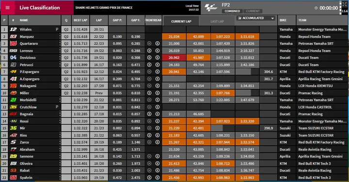
Task: Click the Local Time display
Action: click(x=192, y=8)
